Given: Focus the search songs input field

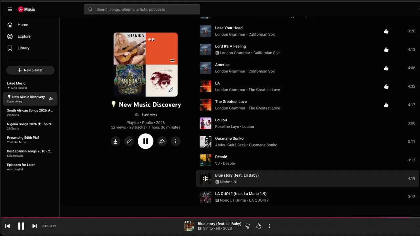Looking at the screenshot, I should click(142, 10).
